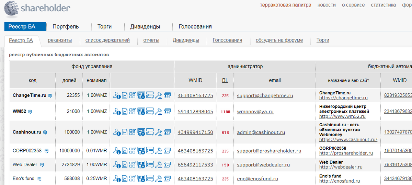Screen dimensions: 412x185
Task: Open forum chat icon in Cashinout.ru row
Action: (150, 132)
